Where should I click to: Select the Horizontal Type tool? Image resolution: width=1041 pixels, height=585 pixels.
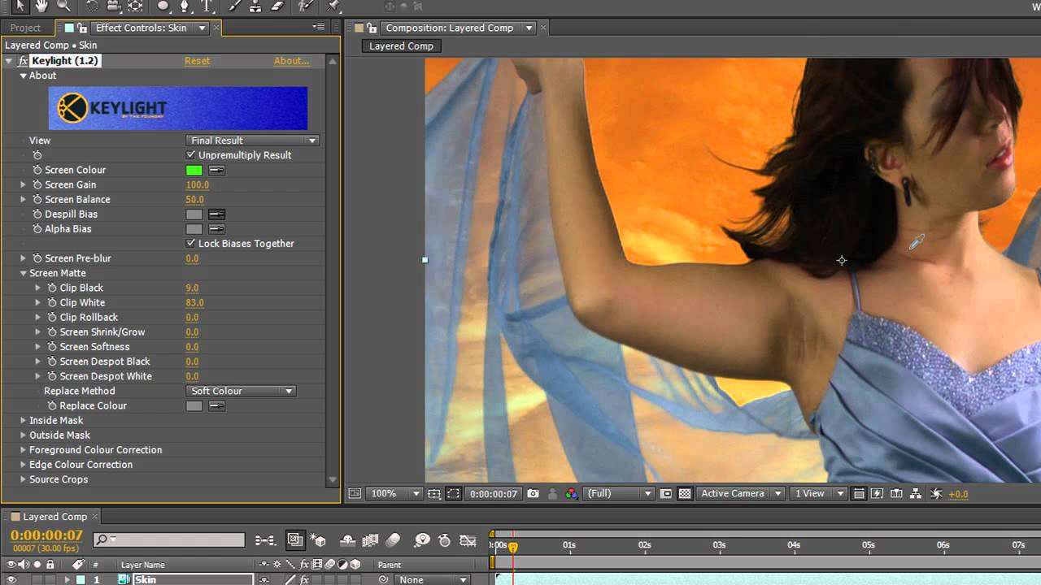point(207,6)
